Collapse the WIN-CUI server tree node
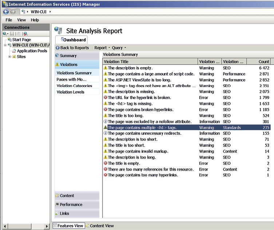The width and height of the screenshot is (274, 230). tap(5, 45)
